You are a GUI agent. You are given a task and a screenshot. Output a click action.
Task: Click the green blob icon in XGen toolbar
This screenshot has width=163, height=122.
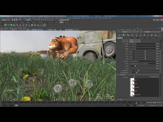(123, 35)
